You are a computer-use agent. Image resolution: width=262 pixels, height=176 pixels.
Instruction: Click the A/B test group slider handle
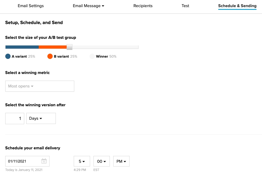[x=70, y=47]
